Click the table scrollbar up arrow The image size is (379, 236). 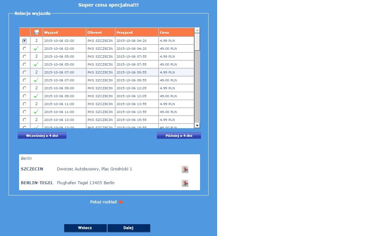point(197,31)
